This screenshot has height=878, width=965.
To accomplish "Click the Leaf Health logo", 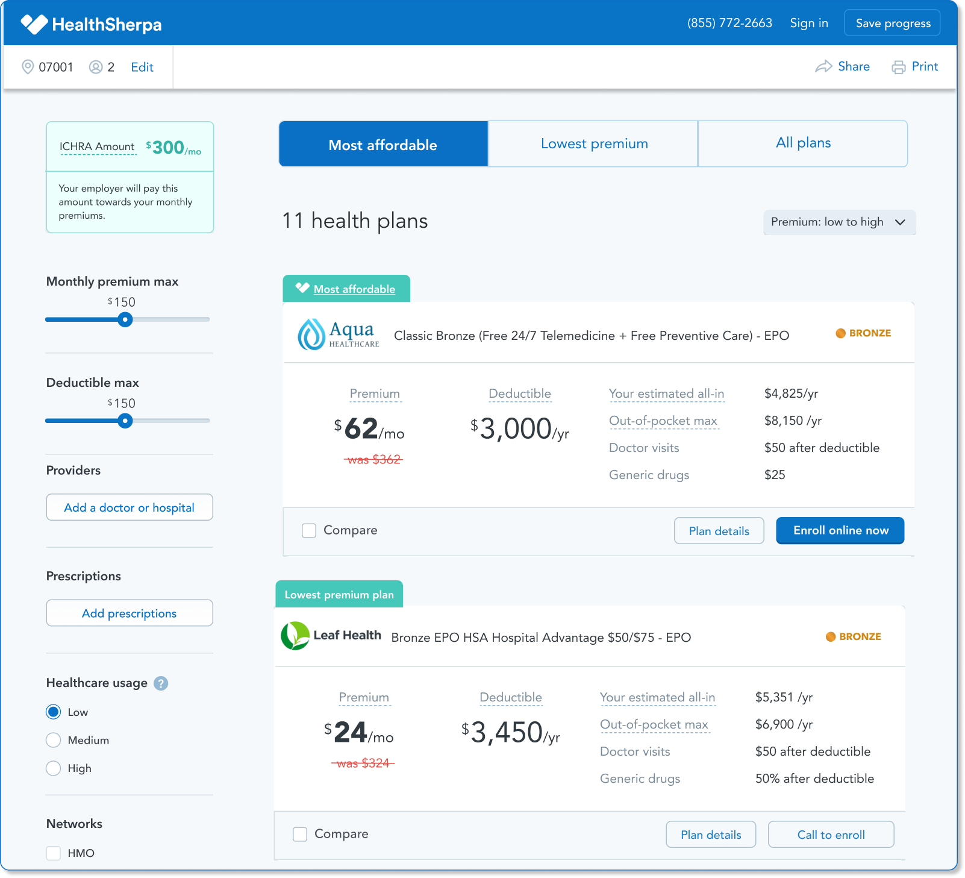I will coord(331,636).
